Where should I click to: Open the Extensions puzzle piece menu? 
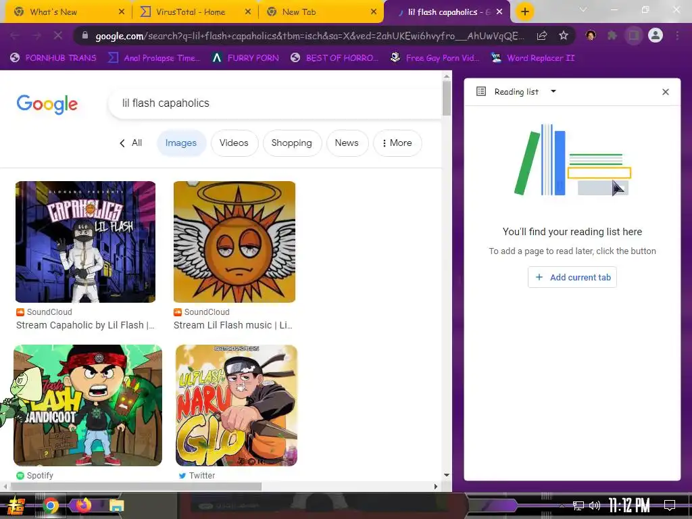click(612, 36)
